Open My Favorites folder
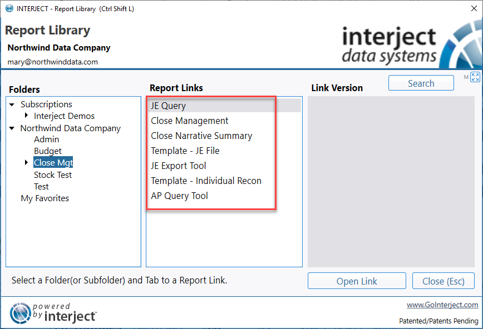 click(45, 198)
